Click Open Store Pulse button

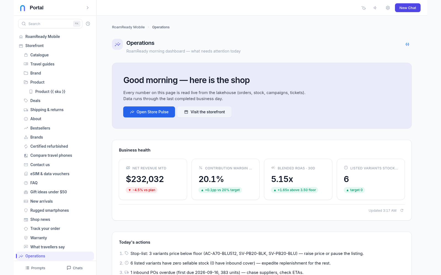click(149, 112)
